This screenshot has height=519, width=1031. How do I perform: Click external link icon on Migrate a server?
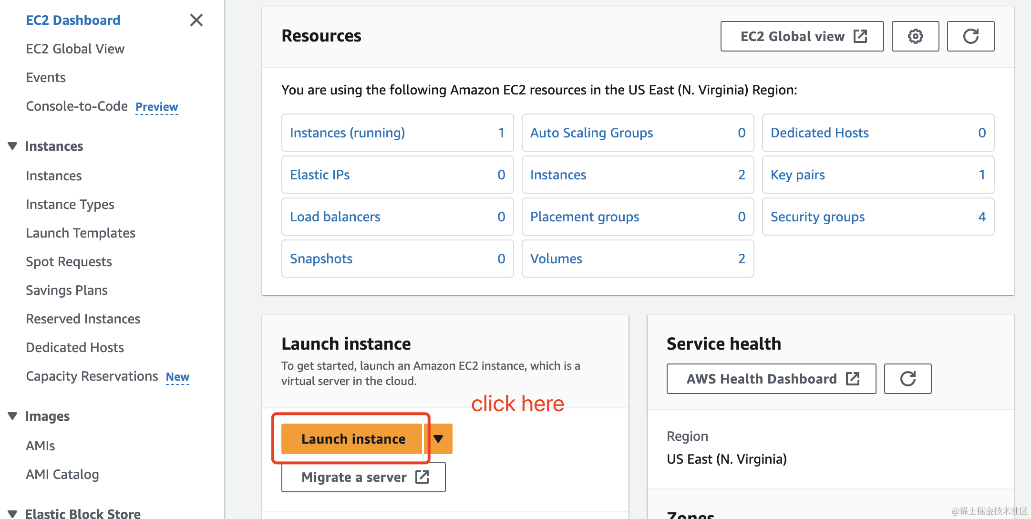422,477
